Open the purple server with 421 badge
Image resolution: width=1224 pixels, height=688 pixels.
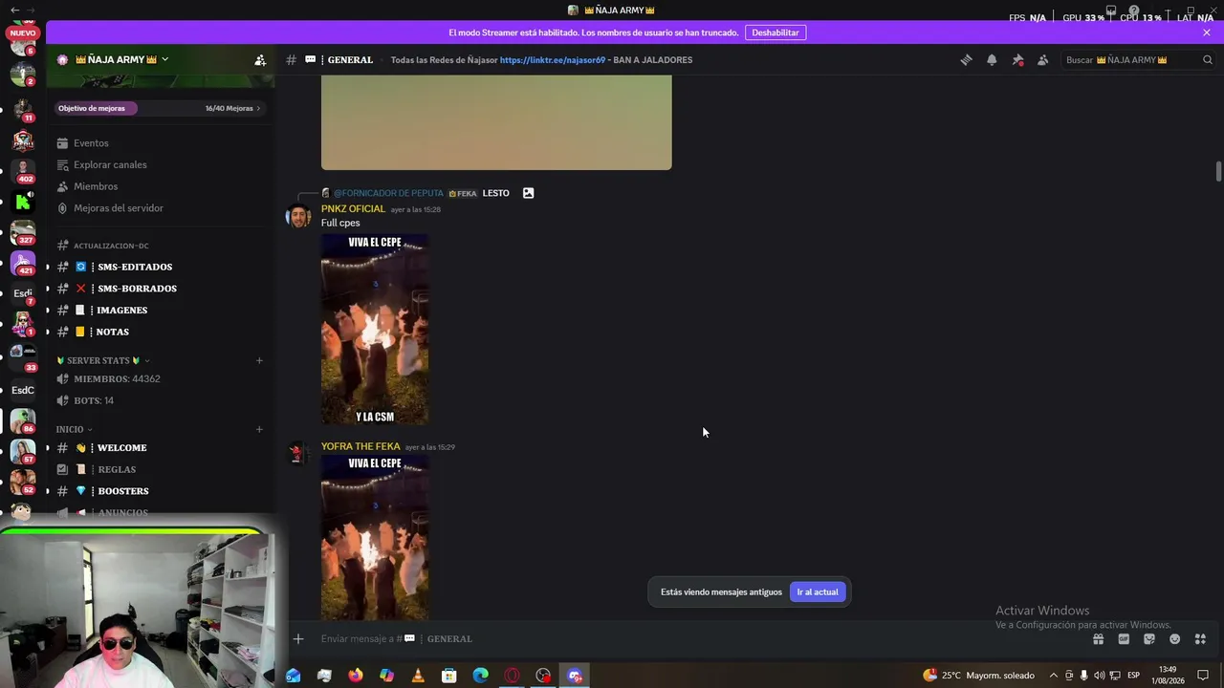click(23, 263)
